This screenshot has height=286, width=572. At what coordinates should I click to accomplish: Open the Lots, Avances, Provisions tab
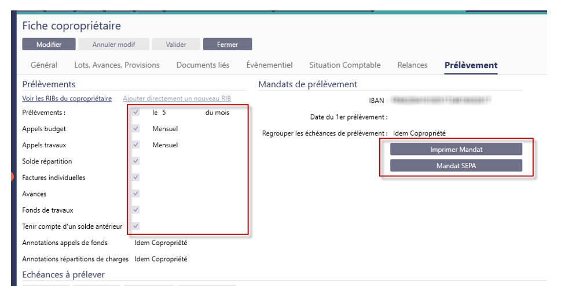coord(116,65)
